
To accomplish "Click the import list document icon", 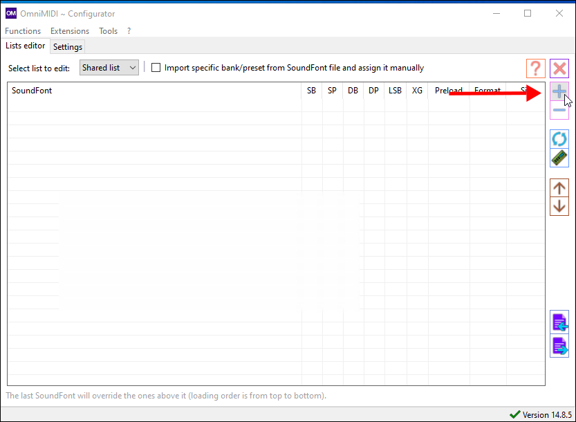I will point(559,322).
